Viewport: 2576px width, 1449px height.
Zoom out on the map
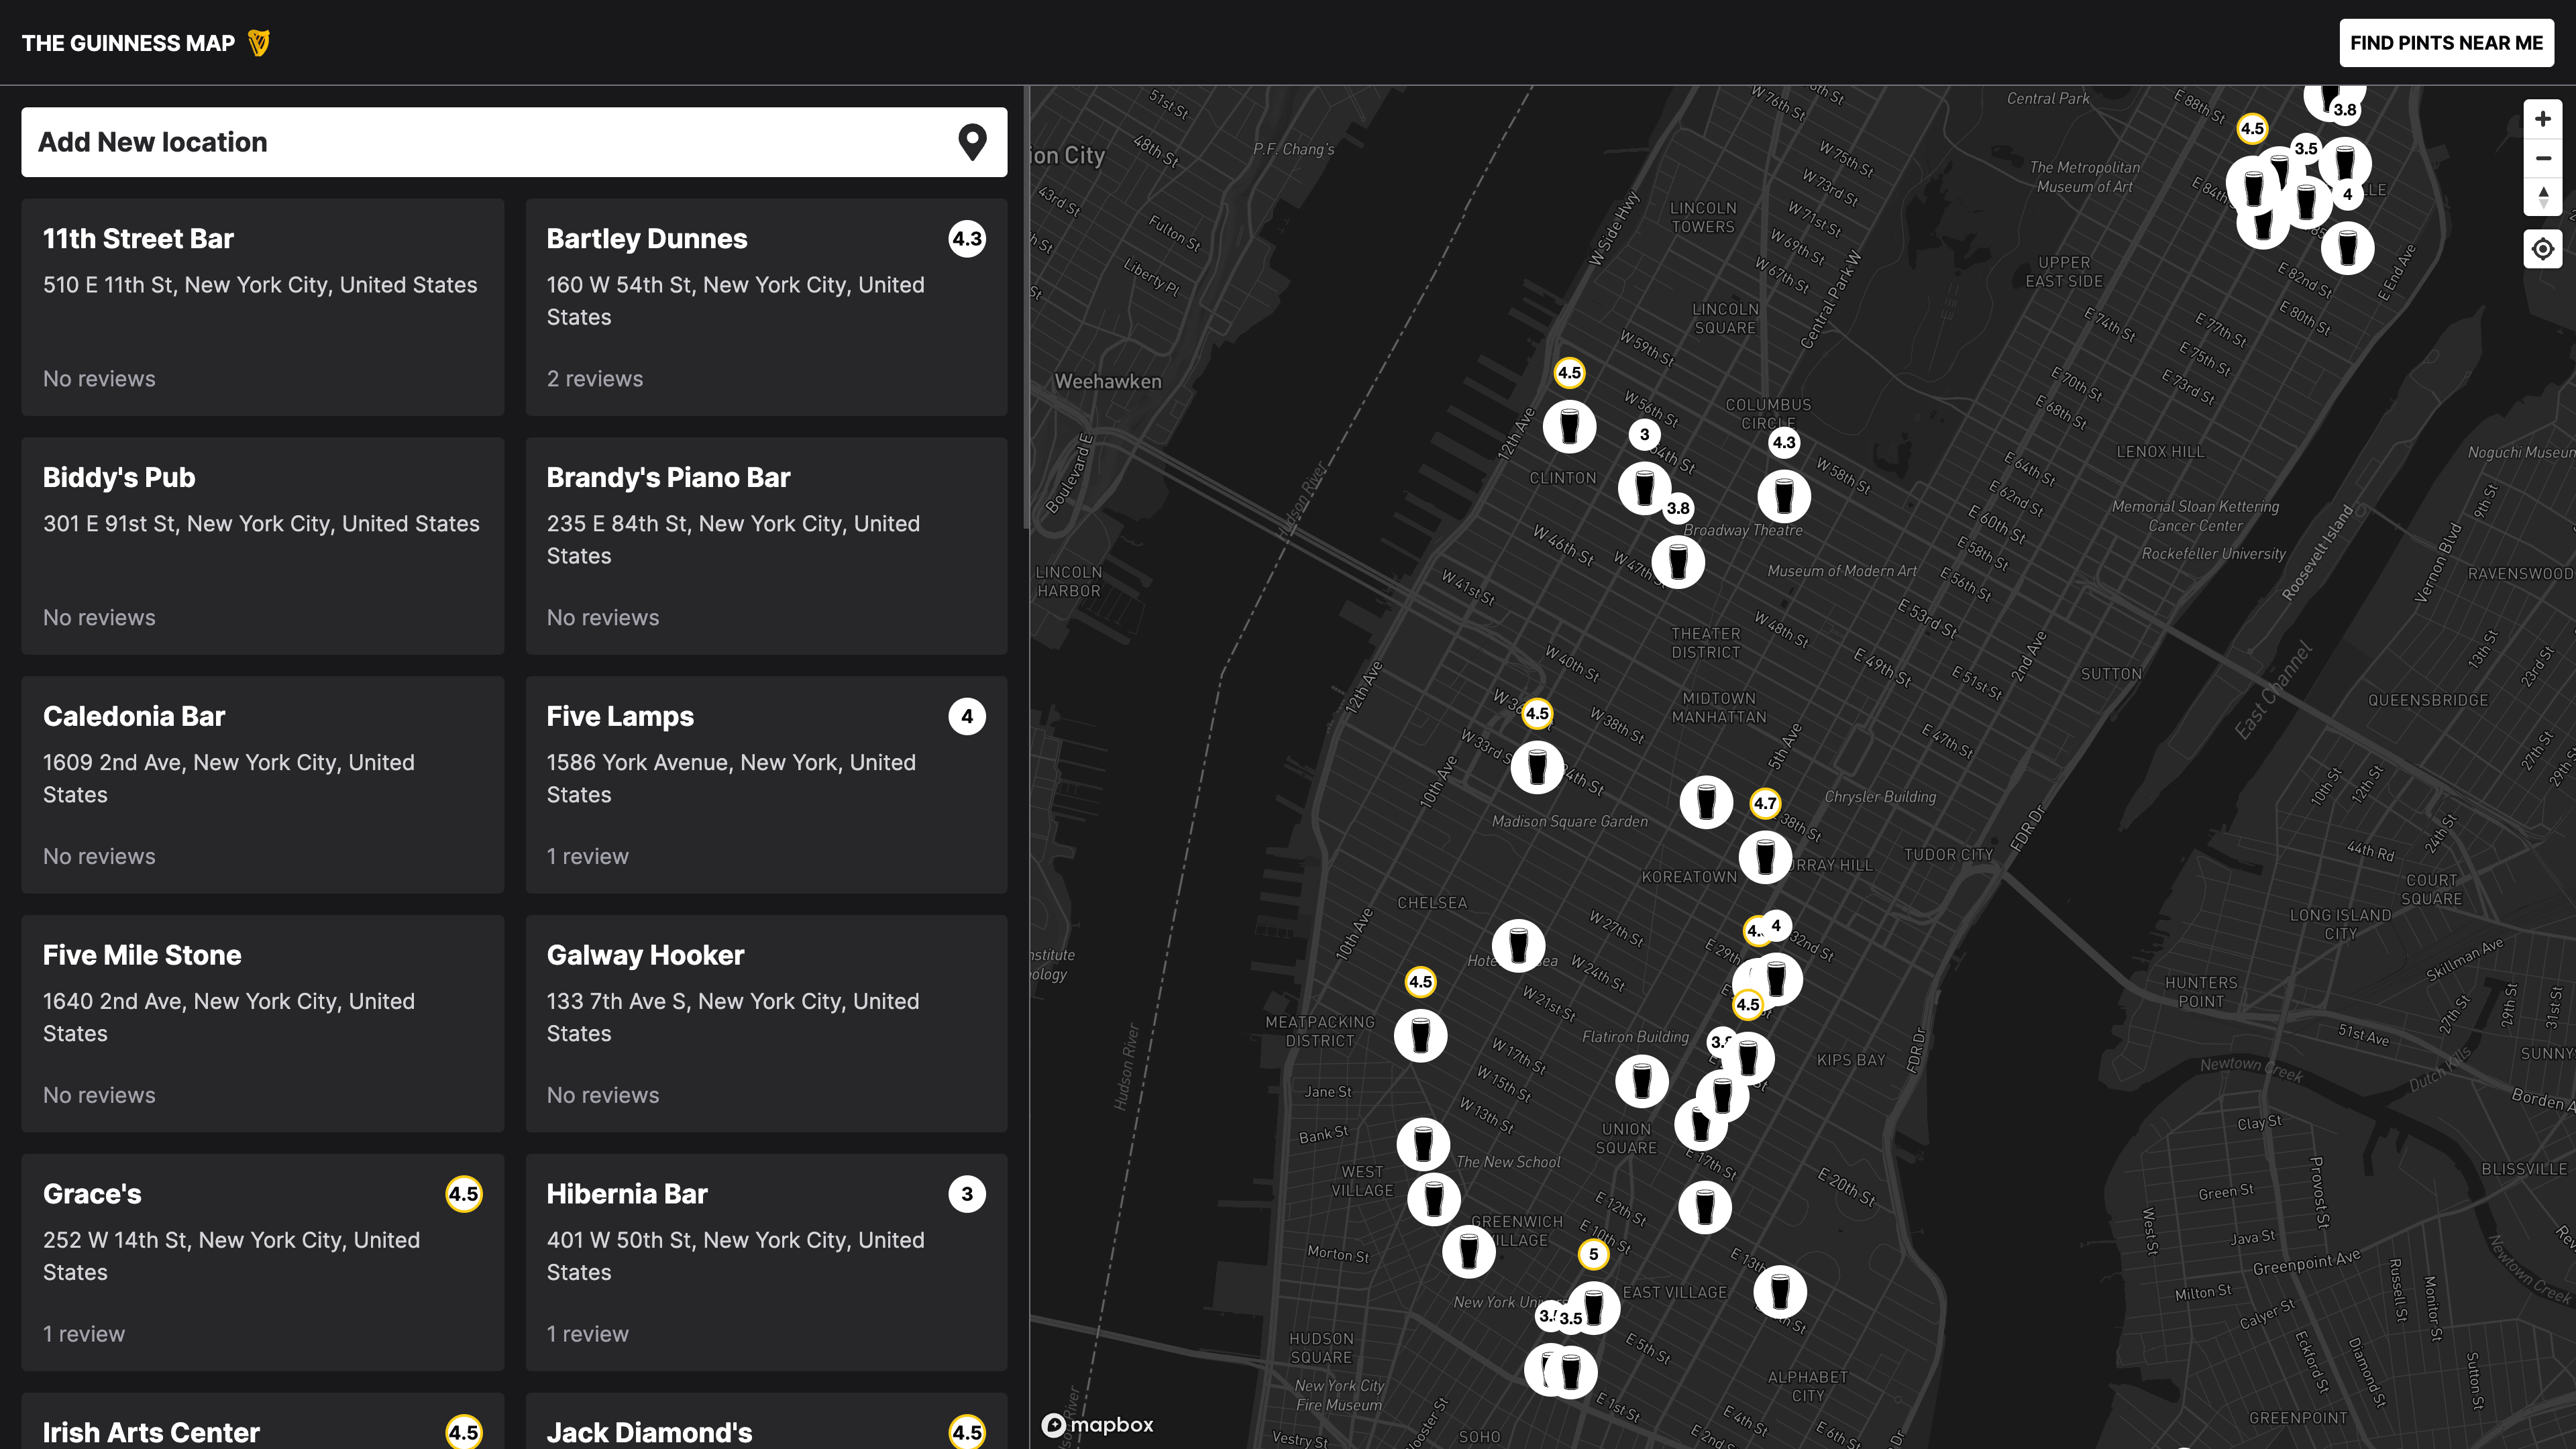pyautogui.click(x=2543, y=158)
